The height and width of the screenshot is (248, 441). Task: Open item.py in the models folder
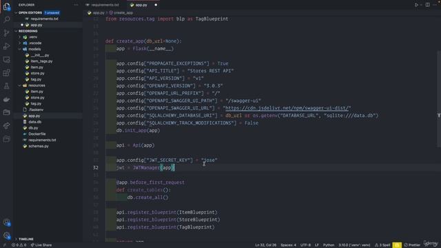tap(37, 68)
